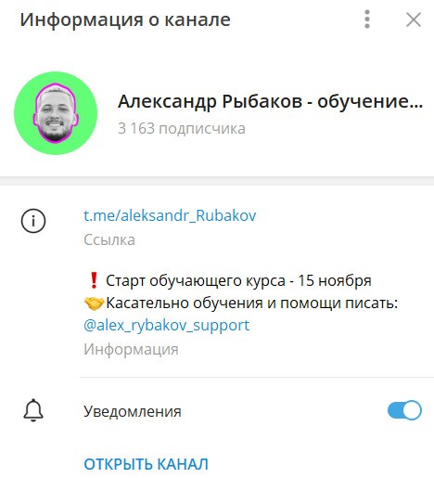Click the Информация caption below description
Screen dimensions: 434x478
click(131, 350)
